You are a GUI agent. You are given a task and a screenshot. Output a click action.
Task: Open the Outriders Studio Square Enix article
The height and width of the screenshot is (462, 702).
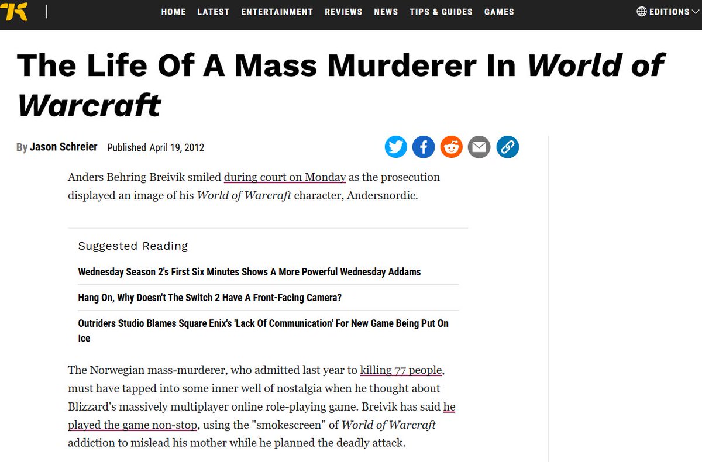(x=263, y=330)
